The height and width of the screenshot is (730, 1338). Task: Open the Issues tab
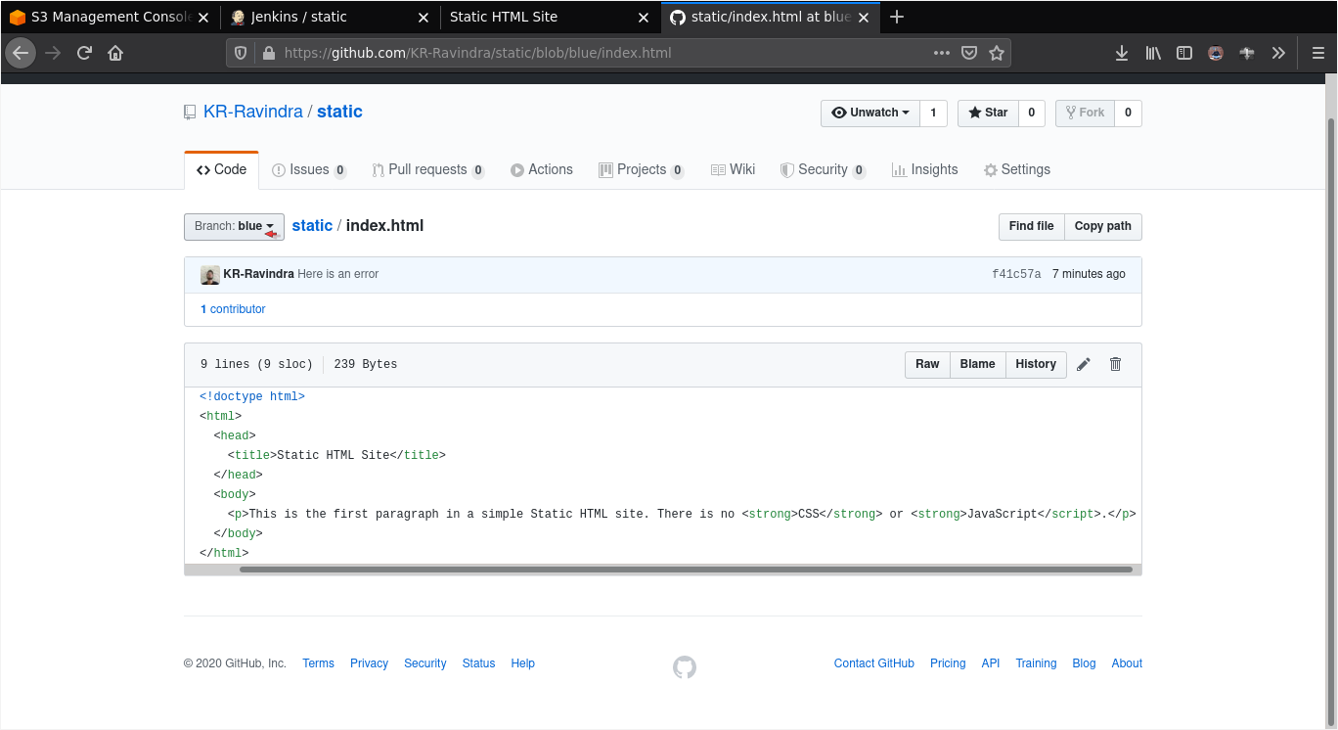[x=309, y=169]
